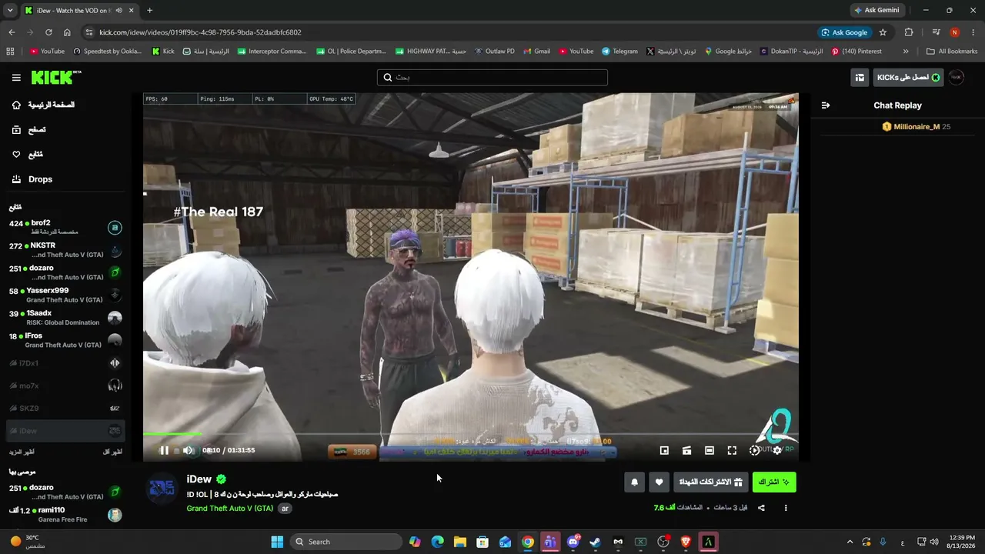This screenshot has height=554, width=985.
Task: Toggle channel notifications bell
Action: point(634,482)
